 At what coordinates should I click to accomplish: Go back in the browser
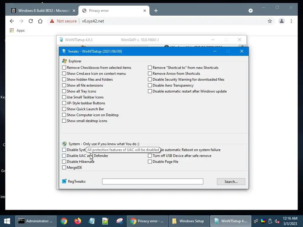pyautogui.click(x=12, y=21)
